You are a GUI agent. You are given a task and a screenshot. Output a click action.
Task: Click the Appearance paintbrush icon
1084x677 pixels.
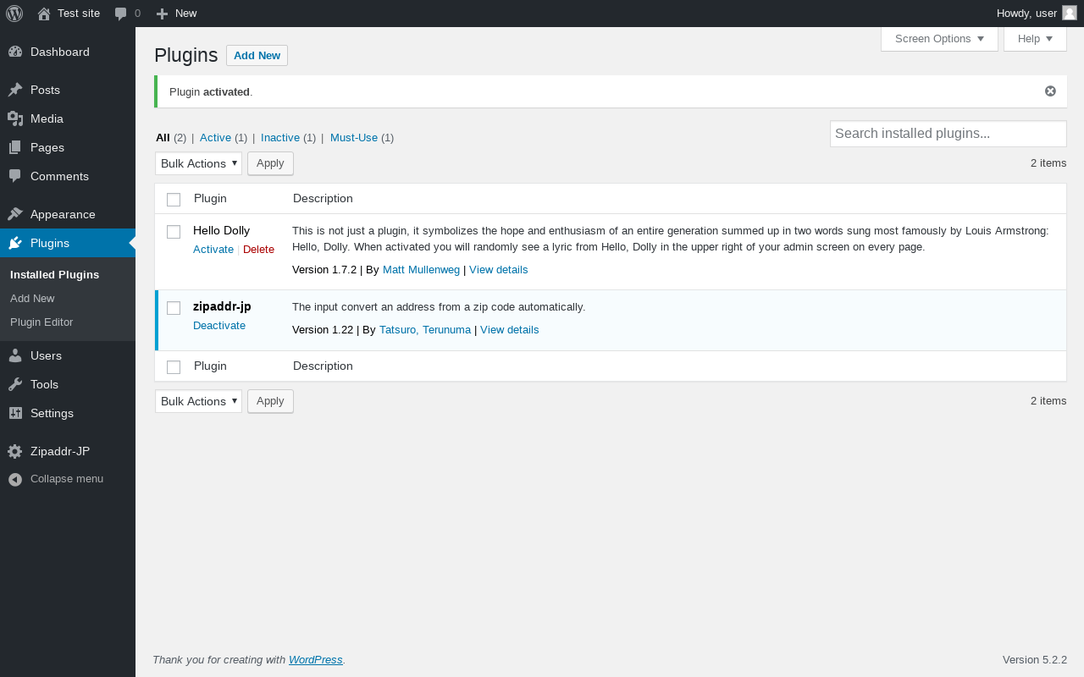[x=15, y=214]
